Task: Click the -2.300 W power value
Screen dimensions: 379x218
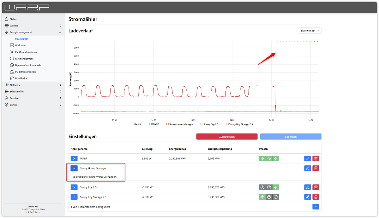Action: pos(147,197)
